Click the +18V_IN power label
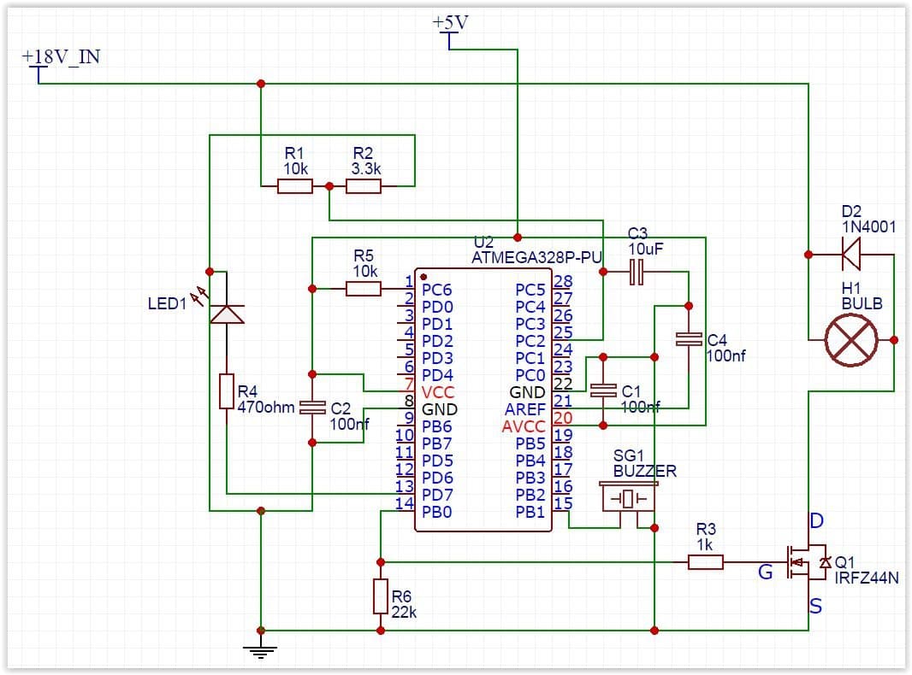 (61, 56)
